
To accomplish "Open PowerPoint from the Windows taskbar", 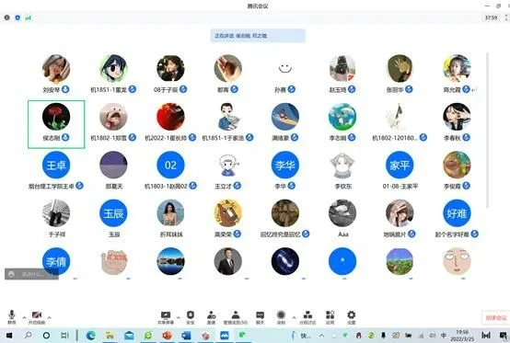I will pos(168,336).
